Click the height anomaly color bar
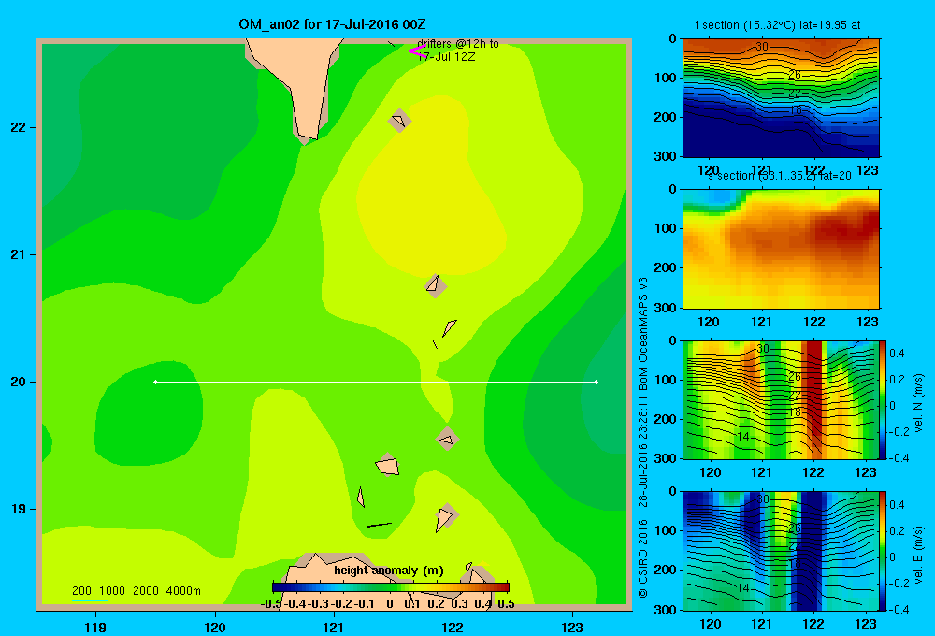The width and height of the screenshot is (935, 636). (391, 587)
